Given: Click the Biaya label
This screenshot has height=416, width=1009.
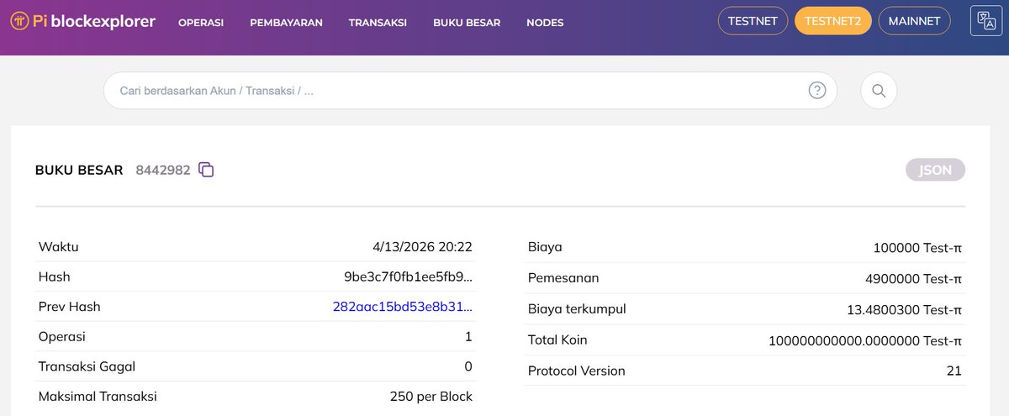Looking at the screenshot, I should tap(545, 247).
